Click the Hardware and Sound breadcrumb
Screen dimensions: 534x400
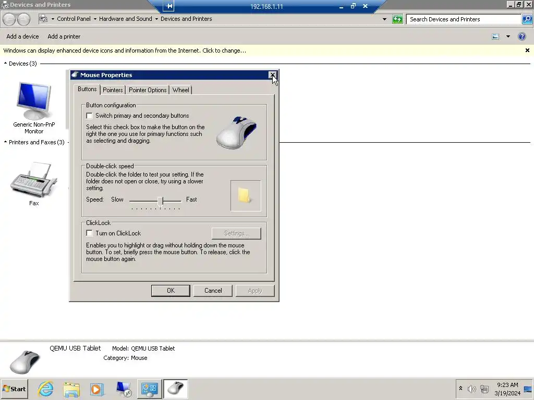pyautogui.click(x=125, y=19)
